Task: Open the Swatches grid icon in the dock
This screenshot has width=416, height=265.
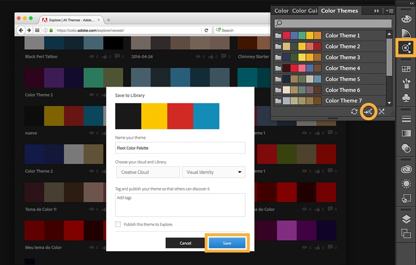Action: pyautogui.click(x=406, y=69)
